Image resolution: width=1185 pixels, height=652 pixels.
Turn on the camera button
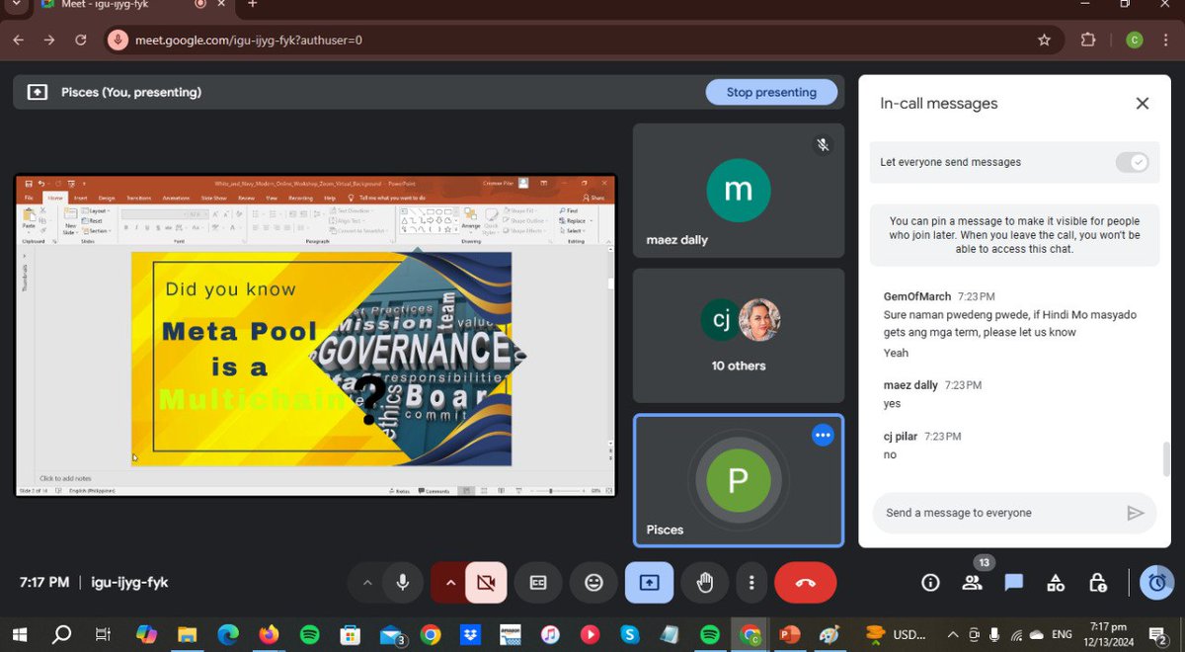(x=486, y=583)
